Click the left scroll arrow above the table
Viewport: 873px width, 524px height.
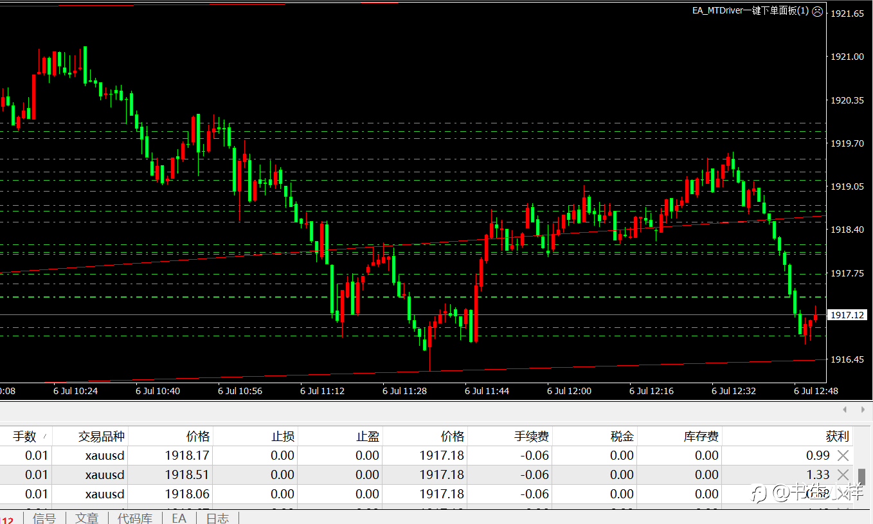pyautogui.click(x=845, y=410)
